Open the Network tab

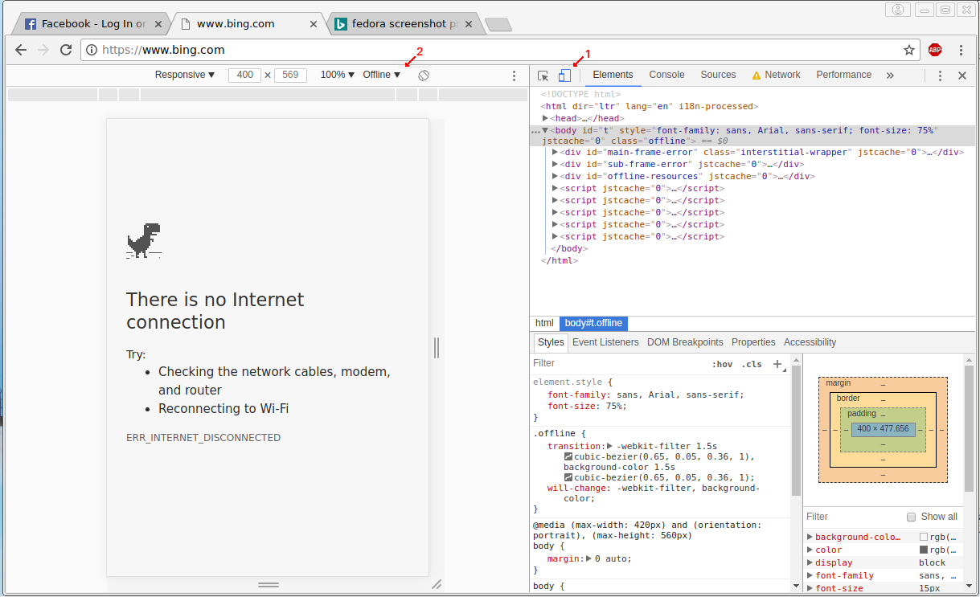pos(776,75)
